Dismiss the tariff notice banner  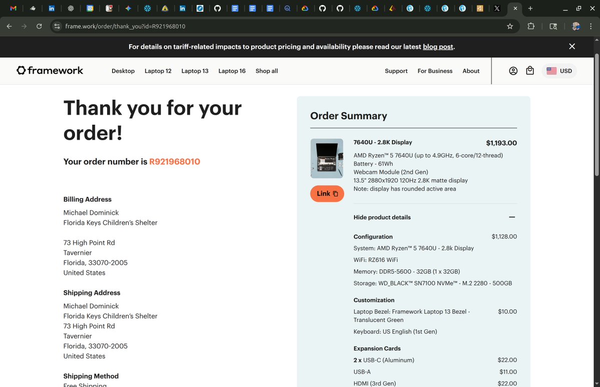pyautogui.click(x=572, y=47)
